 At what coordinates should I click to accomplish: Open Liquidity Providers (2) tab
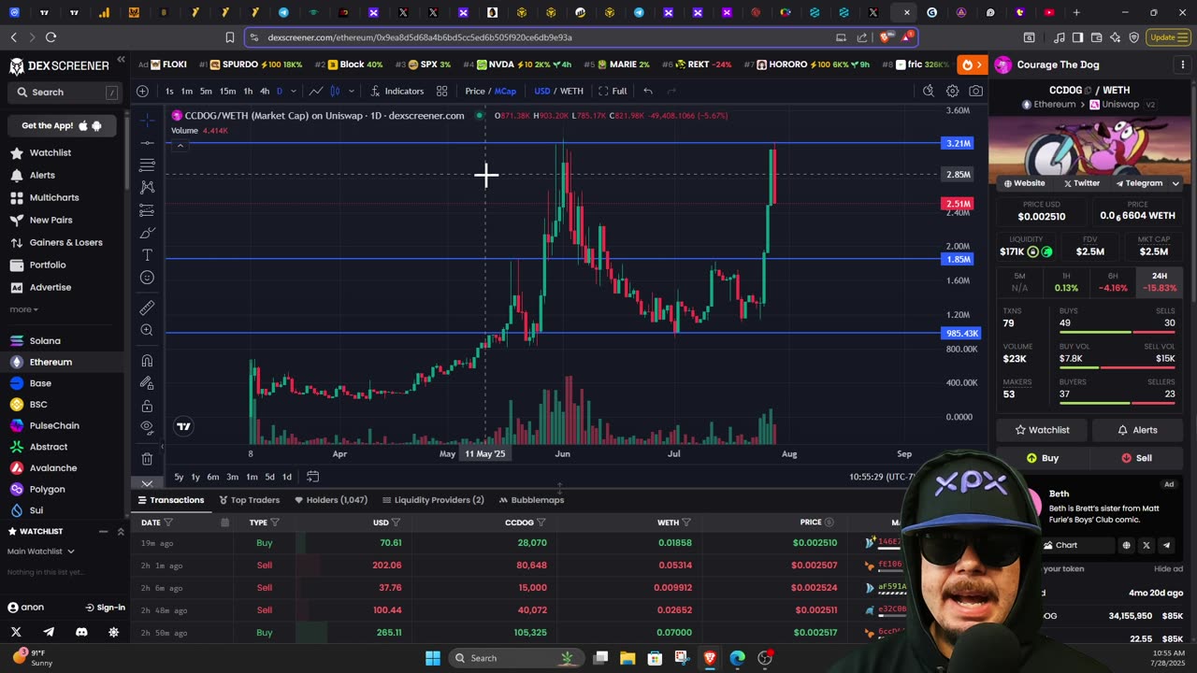(x=433, y=500)
